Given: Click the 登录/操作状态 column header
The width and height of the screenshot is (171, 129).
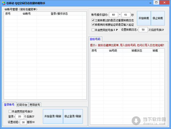Looking at the screenshot, I should point(59,14).
